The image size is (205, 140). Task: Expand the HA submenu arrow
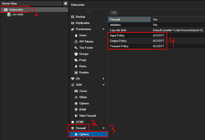[104, 79]
